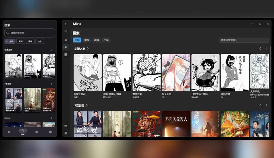Open the colorful fantasy poster with white horse
Screen dimensions: 274x158
235,124
